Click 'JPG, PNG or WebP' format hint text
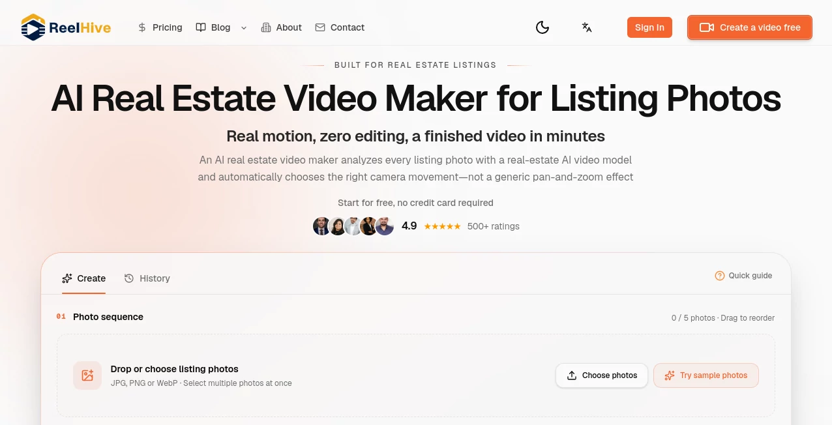This screenshot has height=425, width=832. click(201, 383)
